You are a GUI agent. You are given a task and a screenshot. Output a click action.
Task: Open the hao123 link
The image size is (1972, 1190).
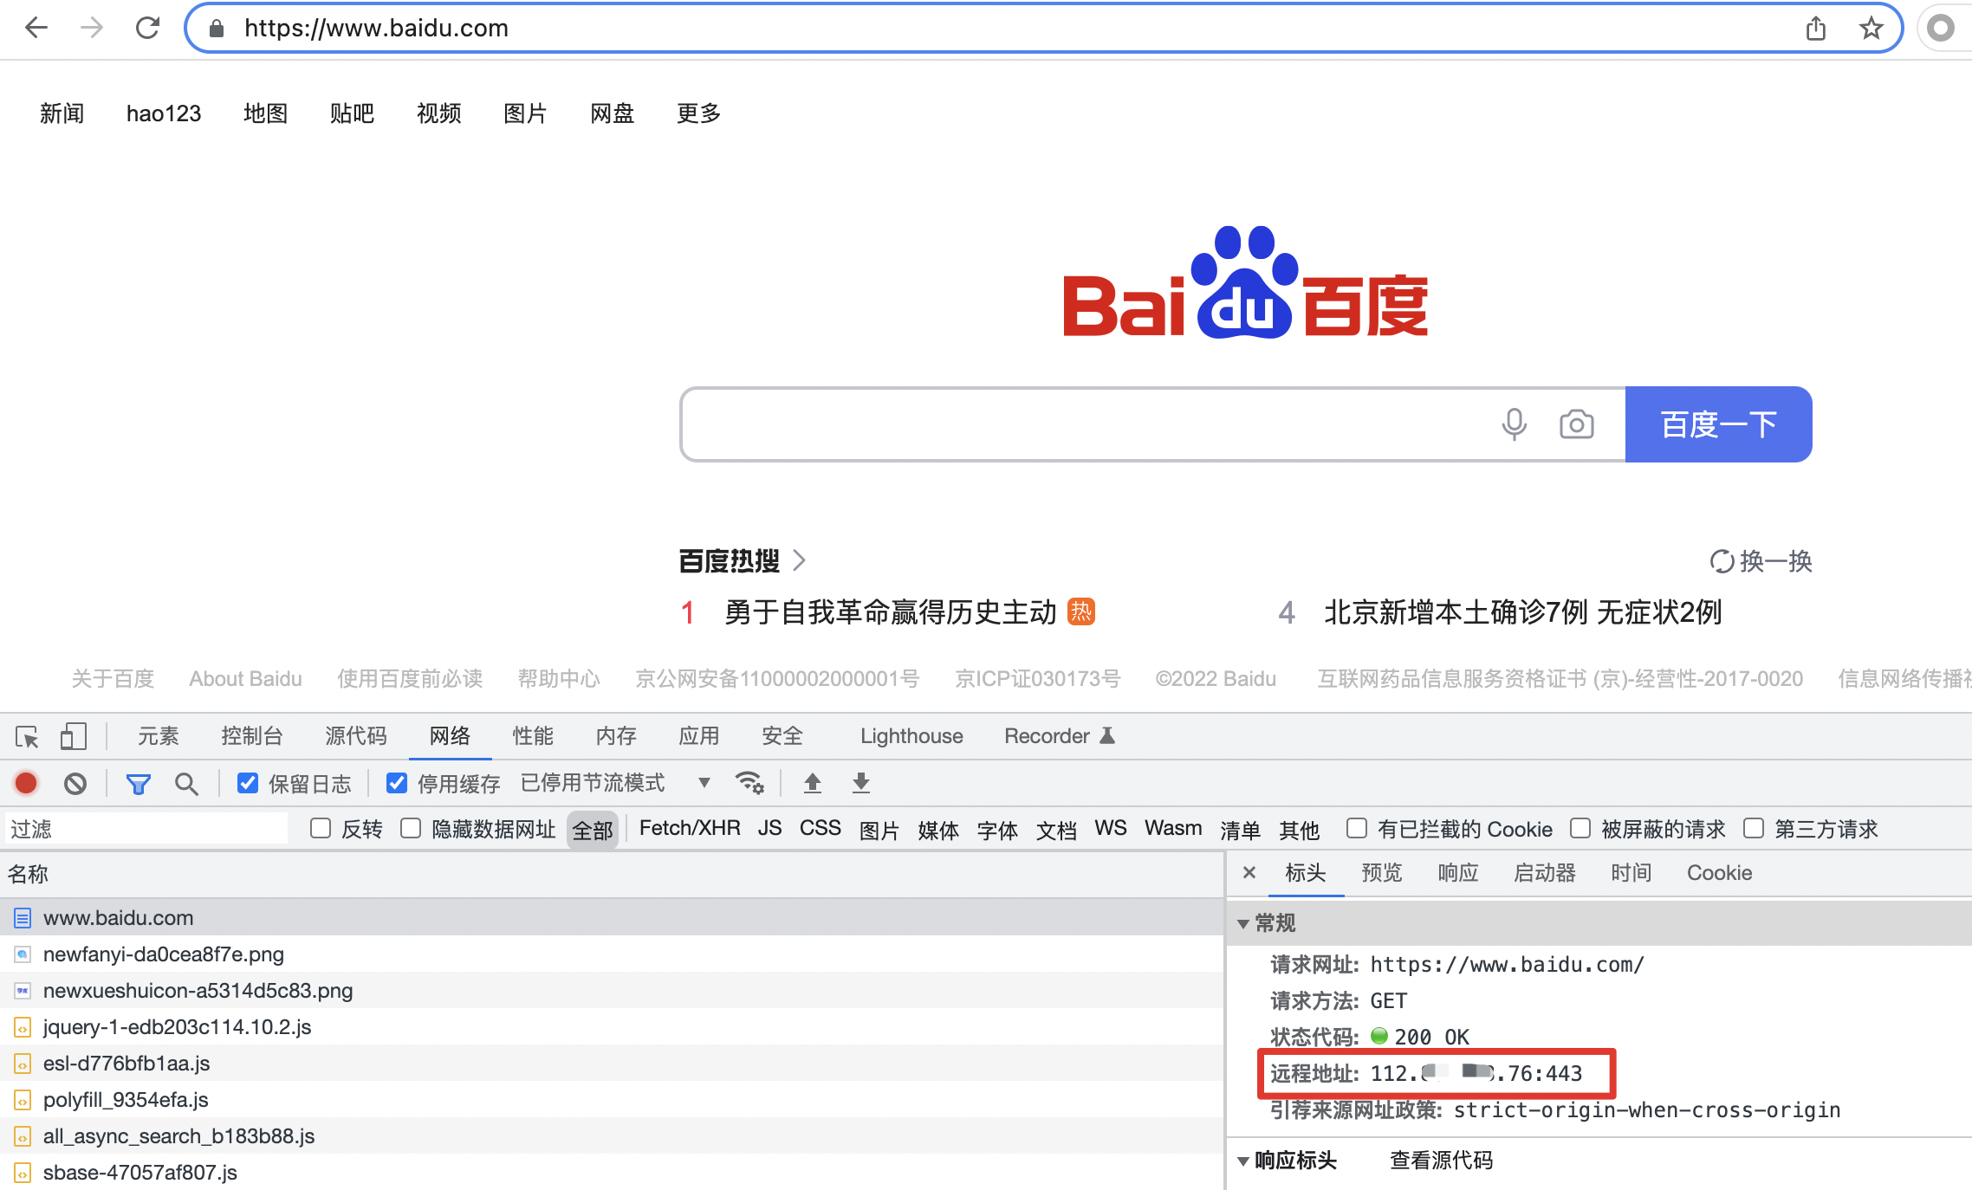(164, 113)
